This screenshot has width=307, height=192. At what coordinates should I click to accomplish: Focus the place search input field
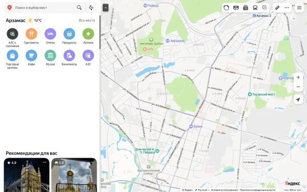[45, 8]
